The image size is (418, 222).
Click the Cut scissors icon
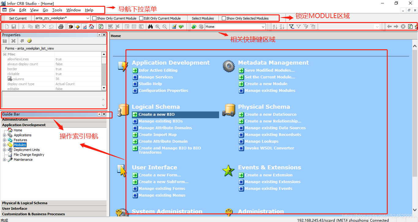click(23, 27)
